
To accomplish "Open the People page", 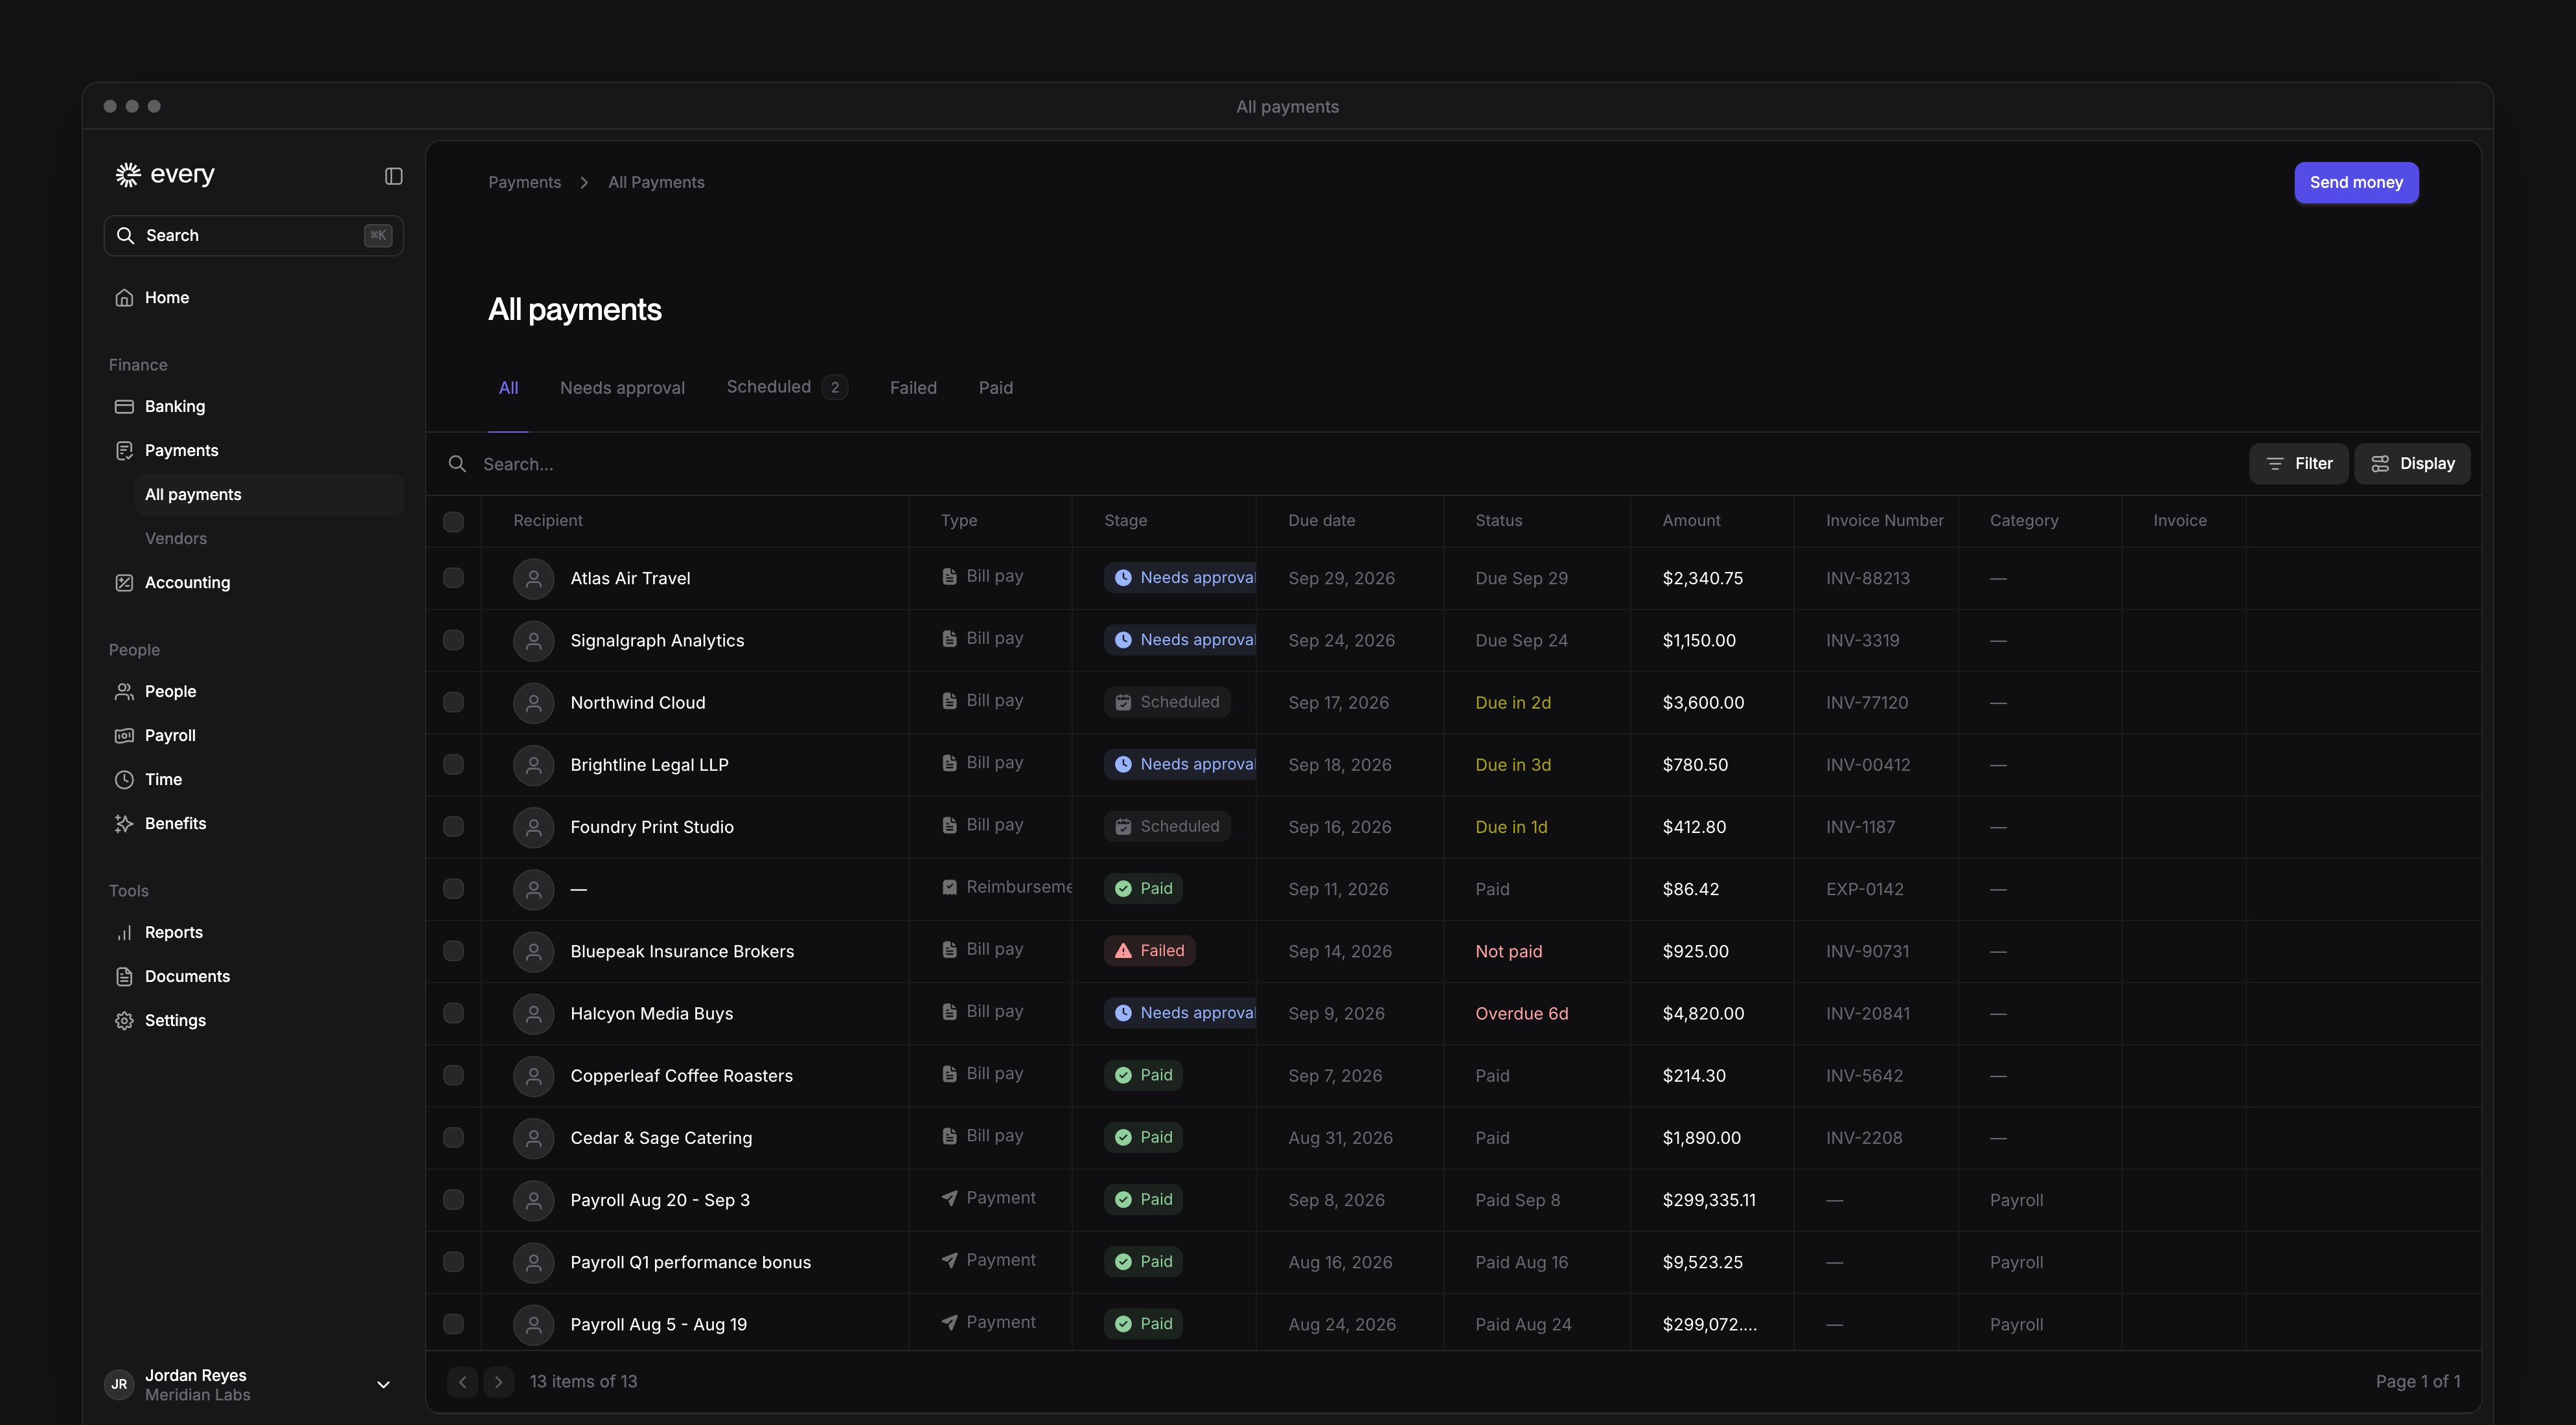I will click(253, 691).
